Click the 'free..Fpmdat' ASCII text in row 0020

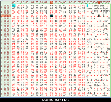[x=101, y=11]
